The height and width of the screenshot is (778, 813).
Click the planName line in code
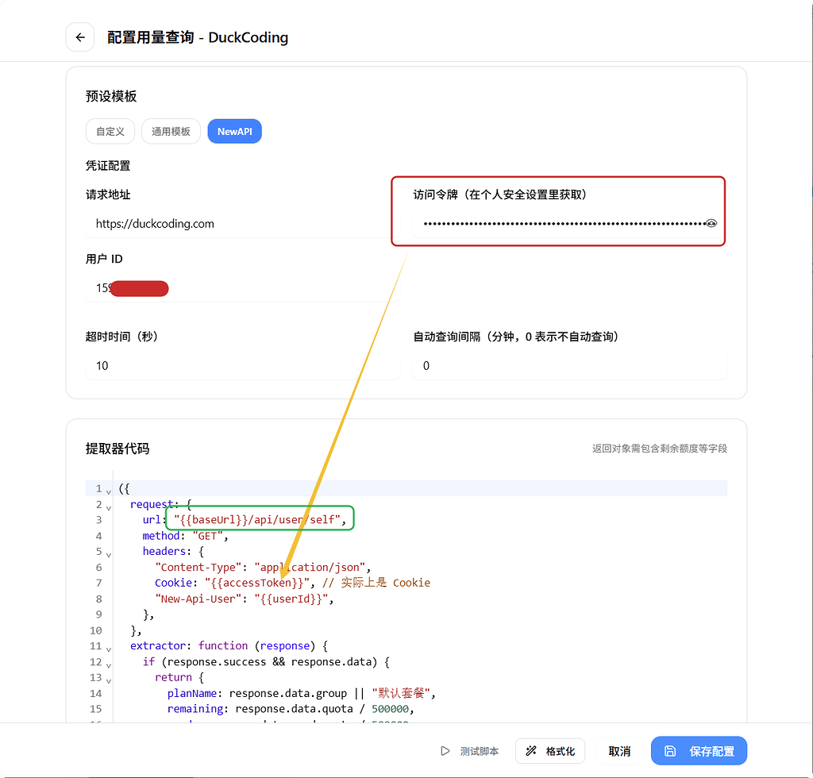[x=301, y=693]
